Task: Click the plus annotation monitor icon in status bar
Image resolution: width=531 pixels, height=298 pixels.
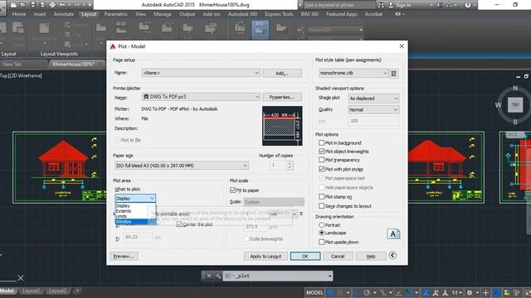Action: point(486,292)
